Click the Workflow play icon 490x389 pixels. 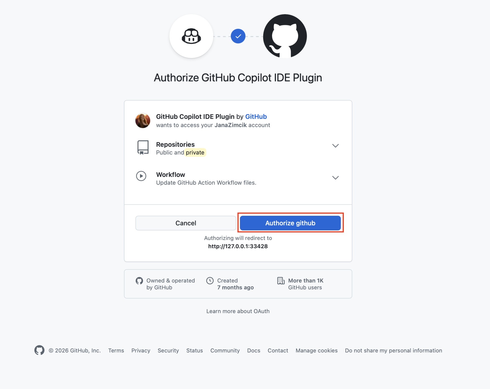(x=141, y=176)
